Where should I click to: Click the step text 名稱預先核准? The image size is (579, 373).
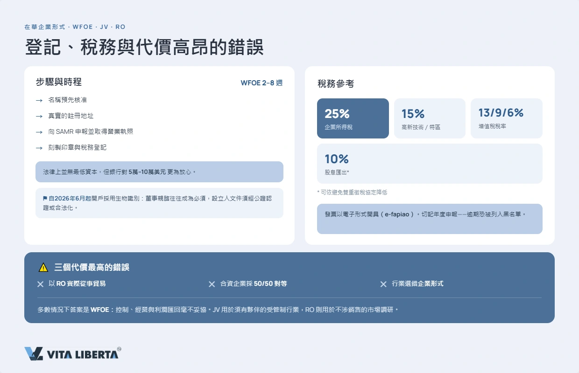coord(68,100)
